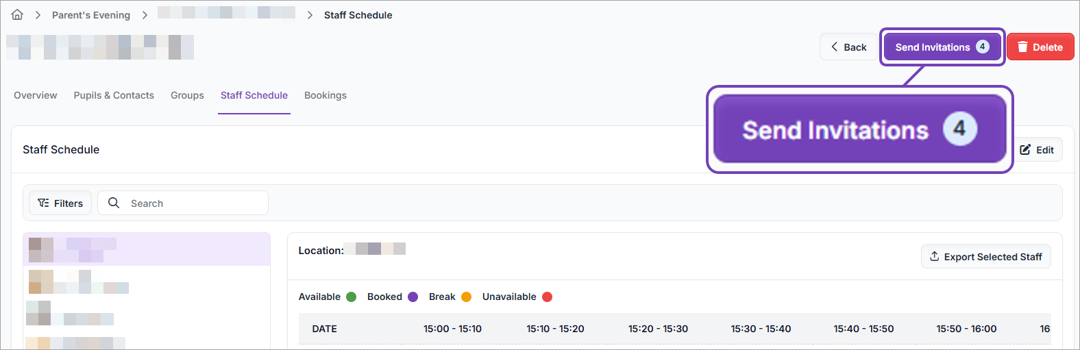1080x350 pixels.
Task: Open the Filters panel
Action: click(60, 203)
